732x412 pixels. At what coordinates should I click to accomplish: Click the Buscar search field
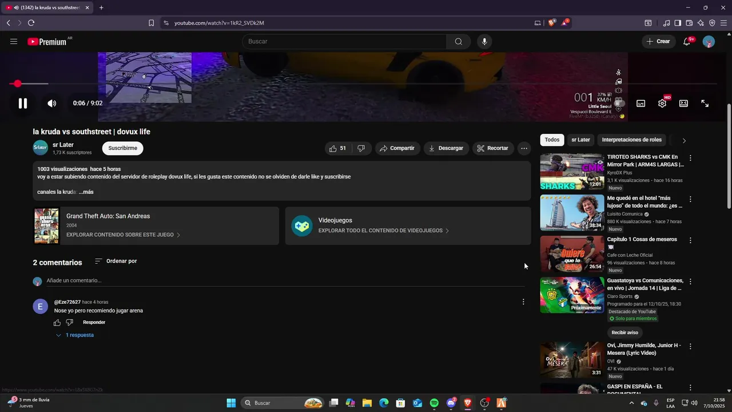344,41
